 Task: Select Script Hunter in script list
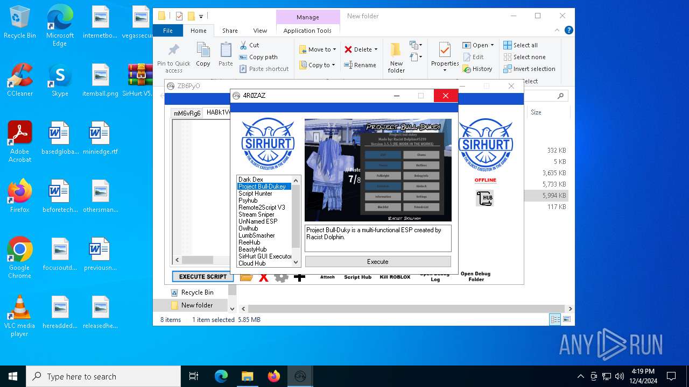pos(255,193)
